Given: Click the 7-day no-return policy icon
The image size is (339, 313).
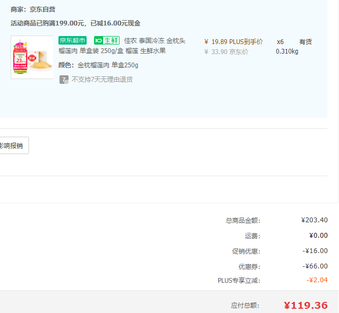Looking at the screenshot, I should pos(64,80).
